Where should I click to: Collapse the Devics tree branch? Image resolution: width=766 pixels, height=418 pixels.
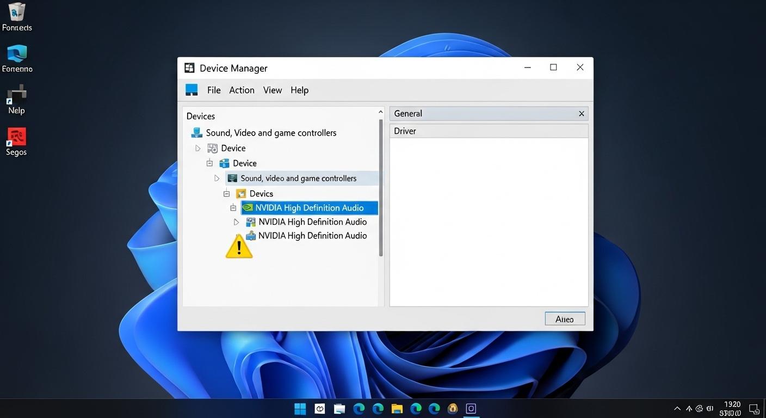tap(227, 193)
